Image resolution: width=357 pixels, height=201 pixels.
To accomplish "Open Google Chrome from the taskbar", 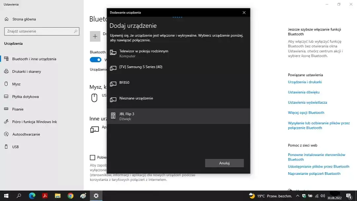I will (x=70, y=195).
